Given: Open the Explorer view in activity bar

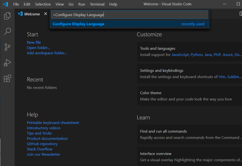Looking at the screenshot, I should [x=7, y=16].
